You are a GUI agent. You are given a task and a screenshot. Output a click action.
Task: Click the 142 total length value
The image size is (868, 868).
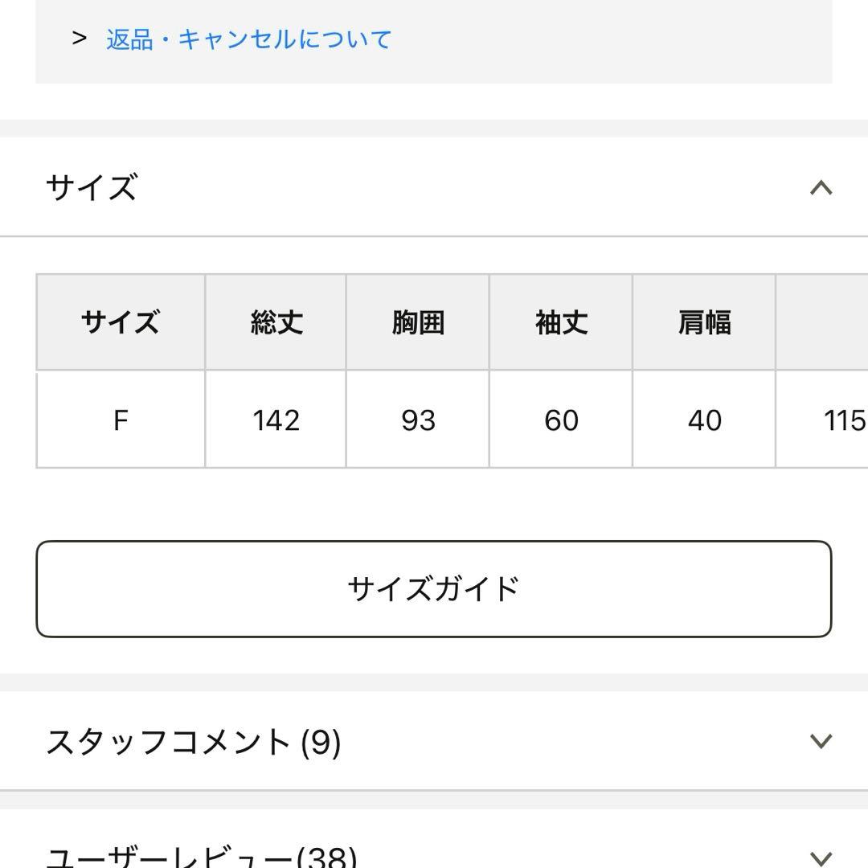click(276, 420)
